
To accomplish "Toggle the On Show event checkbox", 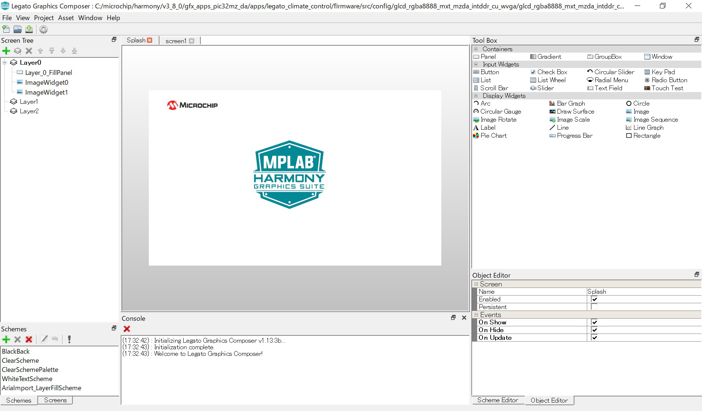I will (594, 322).
